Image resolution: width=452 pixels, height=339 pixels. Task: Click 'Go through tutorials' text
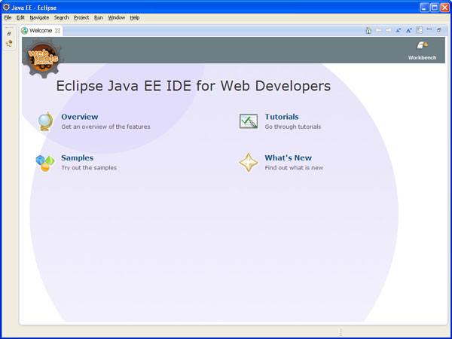[293, 127]
